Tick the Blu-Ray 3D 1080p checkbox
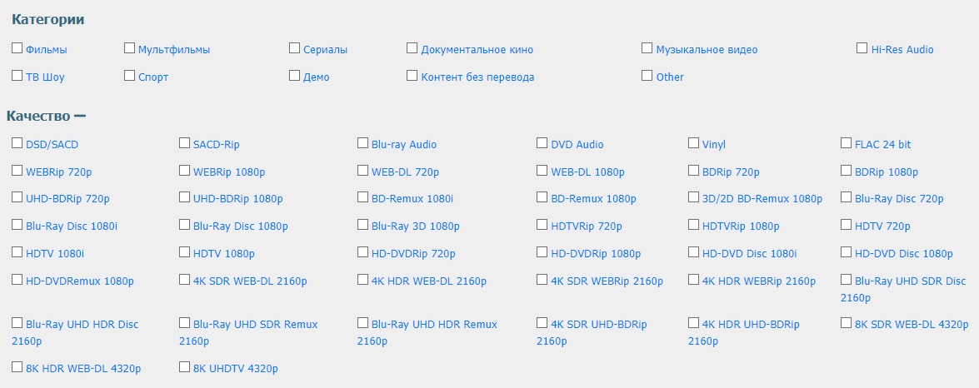 pos(363,225)
